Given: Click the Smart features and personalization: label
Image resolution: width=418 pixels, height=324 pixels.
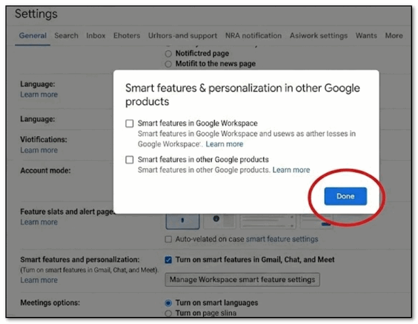Looking at the screenshot, I should point(80,259).
